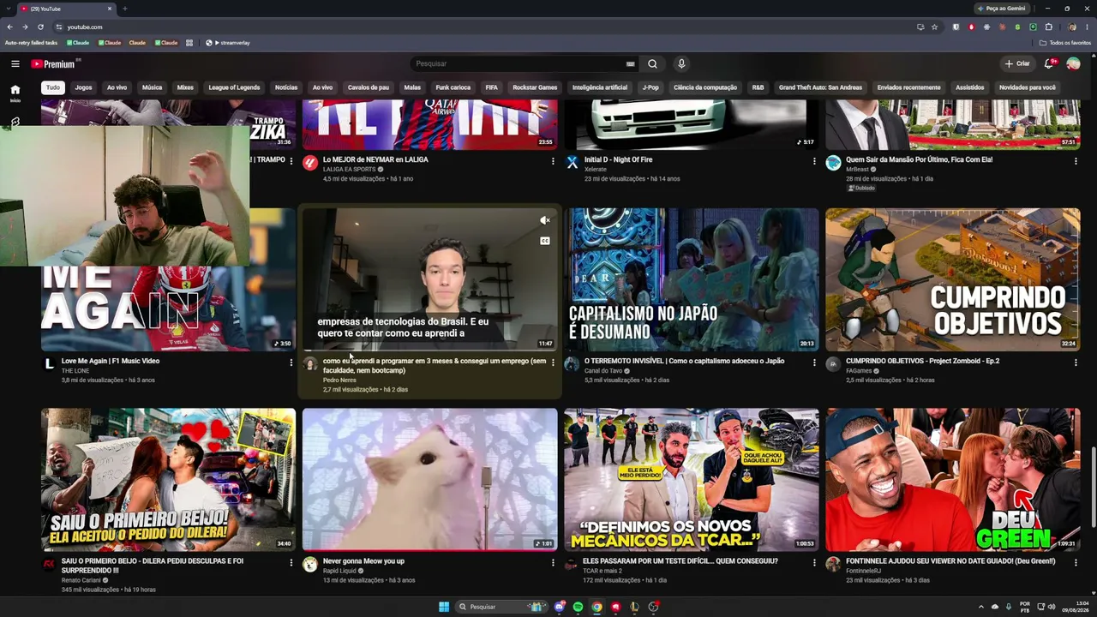Open Never gonna Meow you up title
1097x617 pixels.
pyautogui.click(x=363, y=561)
